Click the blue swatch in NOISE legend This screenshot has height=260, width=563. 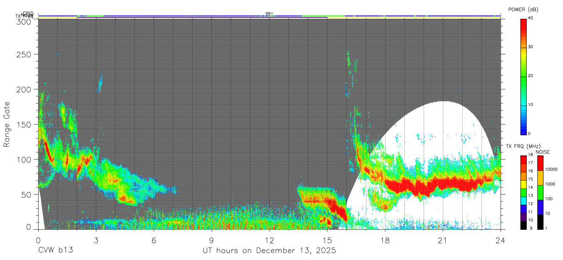point(541,207)
